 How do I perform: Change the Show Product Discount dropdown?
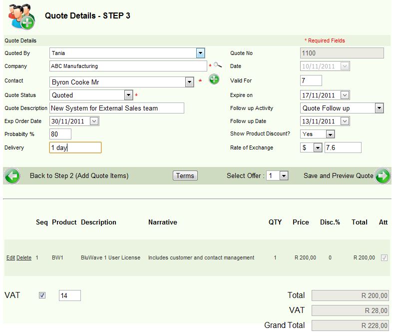click(330, 134)
